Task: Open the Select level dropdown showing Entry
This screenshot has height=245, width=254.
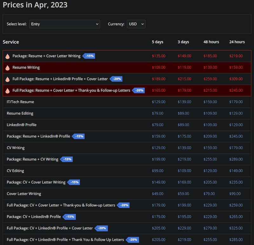Action: tap(64, 24)
